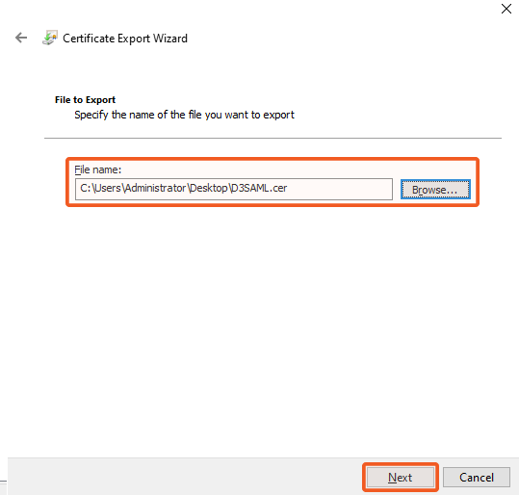Click the blank area below file field

tap(260, 331)
